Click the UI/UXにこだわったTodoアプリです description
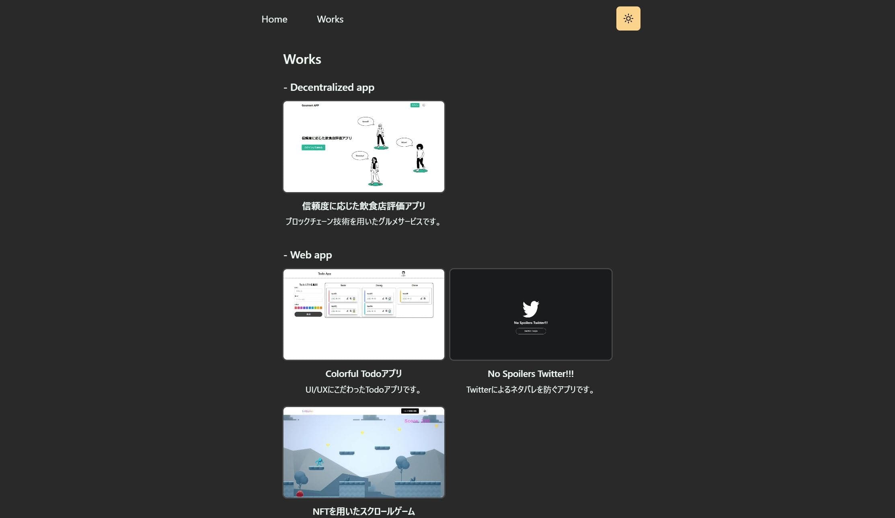The image size is (895, 518). click(364, 389)
